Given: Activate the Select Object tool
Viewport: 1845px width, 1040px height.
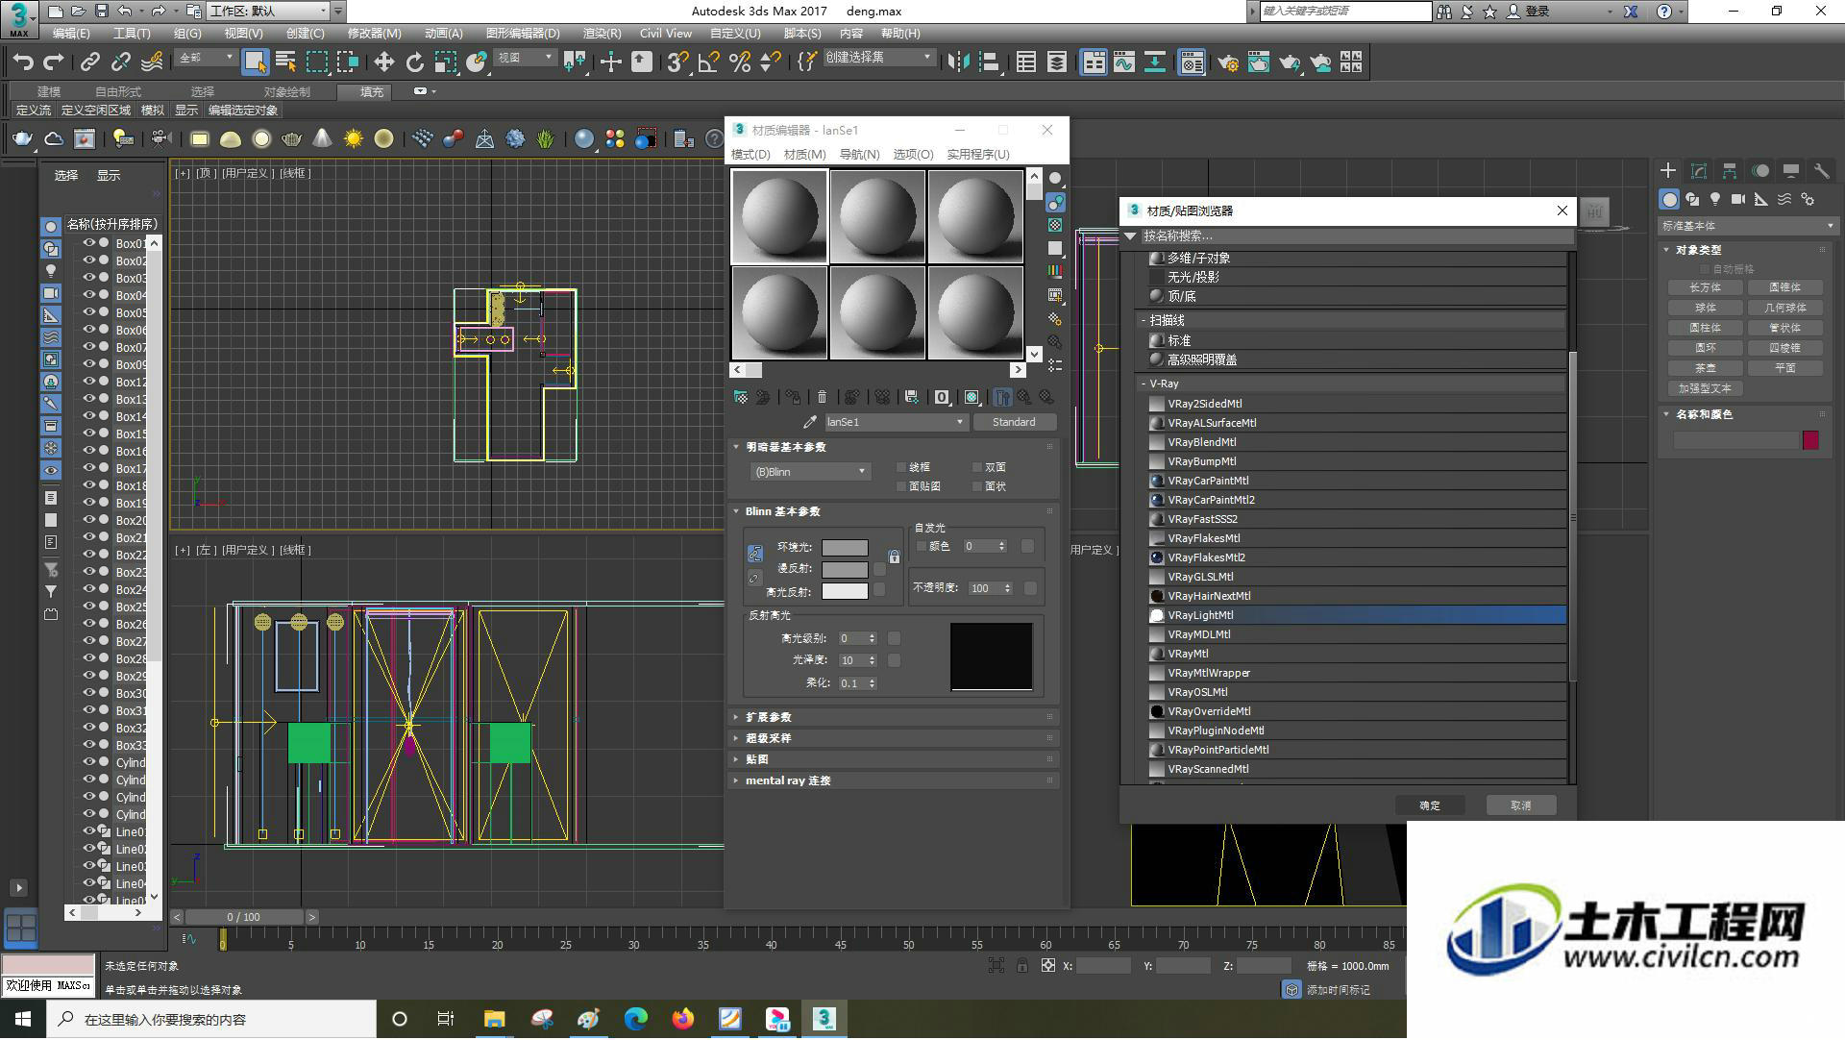Looking at the screenshot, I should 255,62.
